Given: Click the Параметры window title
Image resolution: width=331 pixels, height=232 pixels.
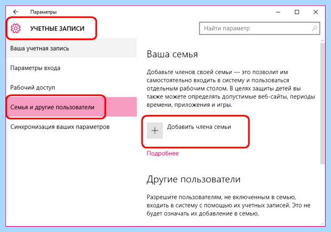Looking at the screenshot, I should (43, 12).
